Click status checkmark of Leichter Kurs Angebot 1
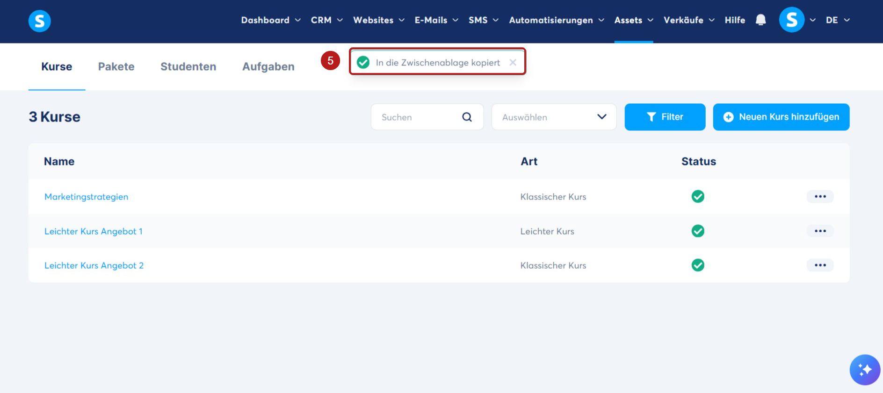 [698, 231]
